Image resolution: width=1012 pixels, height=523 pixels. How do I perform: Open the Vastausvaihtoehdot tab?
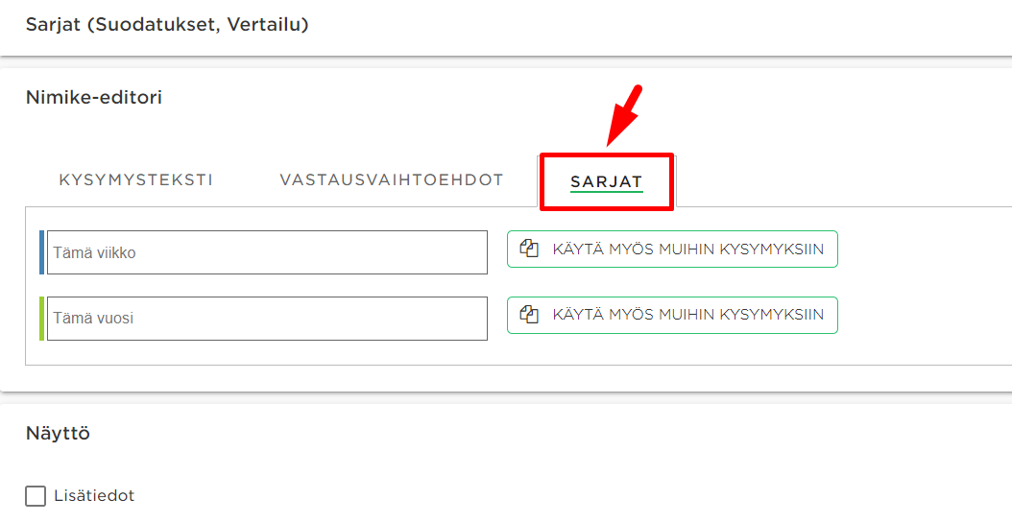tap(392, 179)
